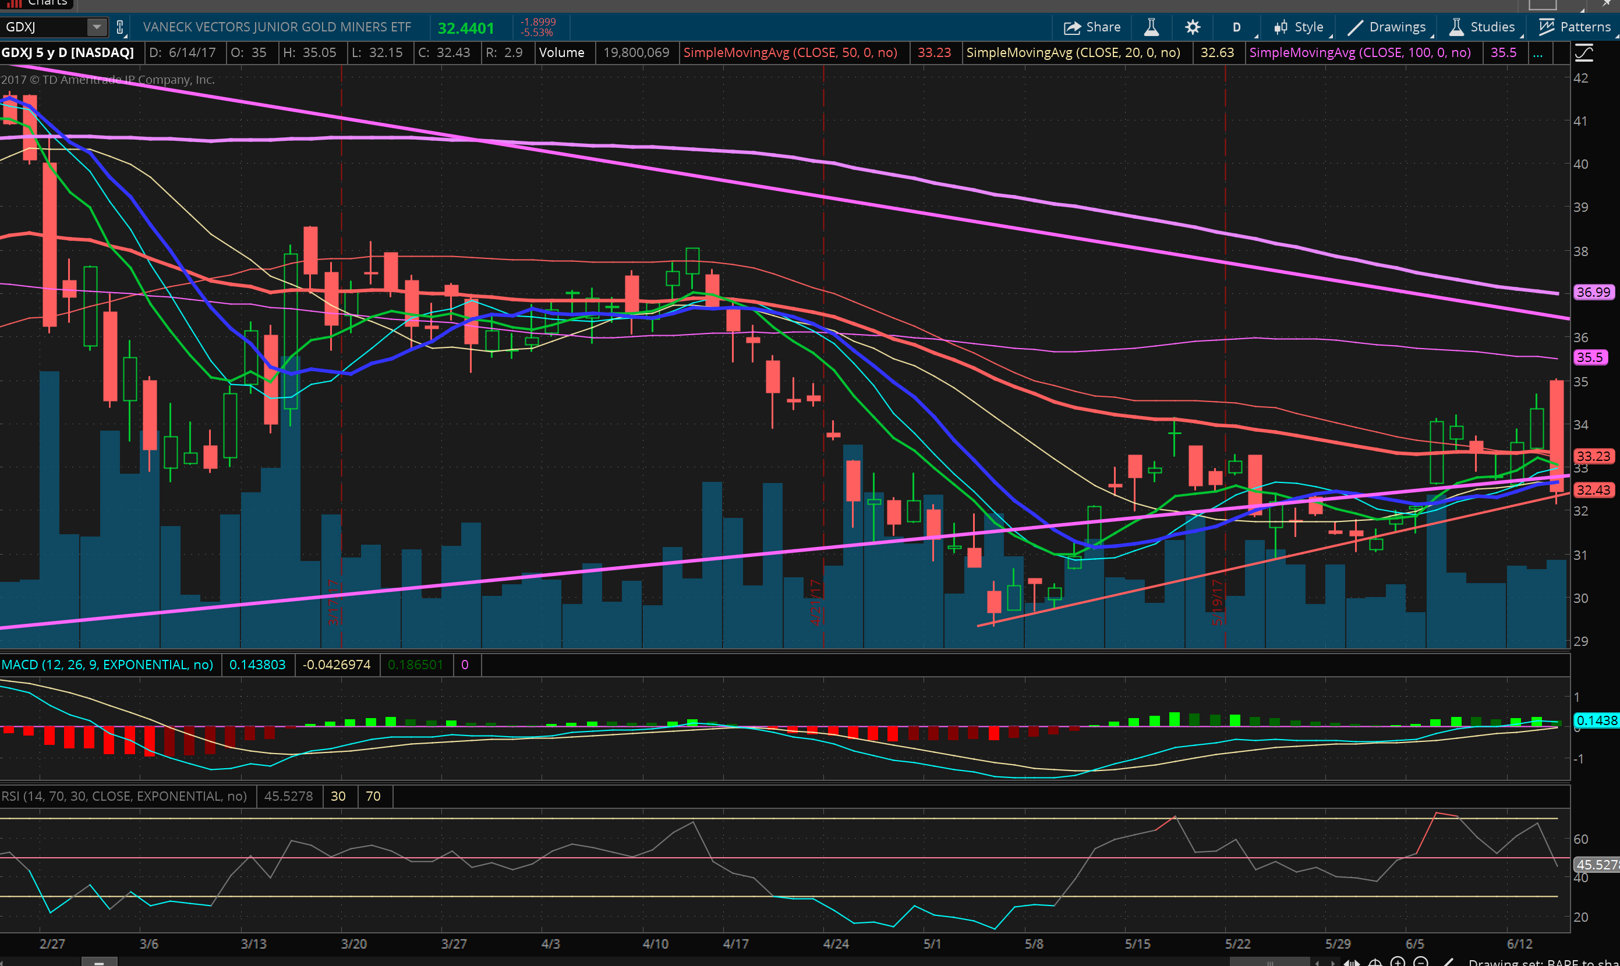This screenshot has height=966, width=1620.
Task: Open the Drawings menu
Action: [1386, 27]
